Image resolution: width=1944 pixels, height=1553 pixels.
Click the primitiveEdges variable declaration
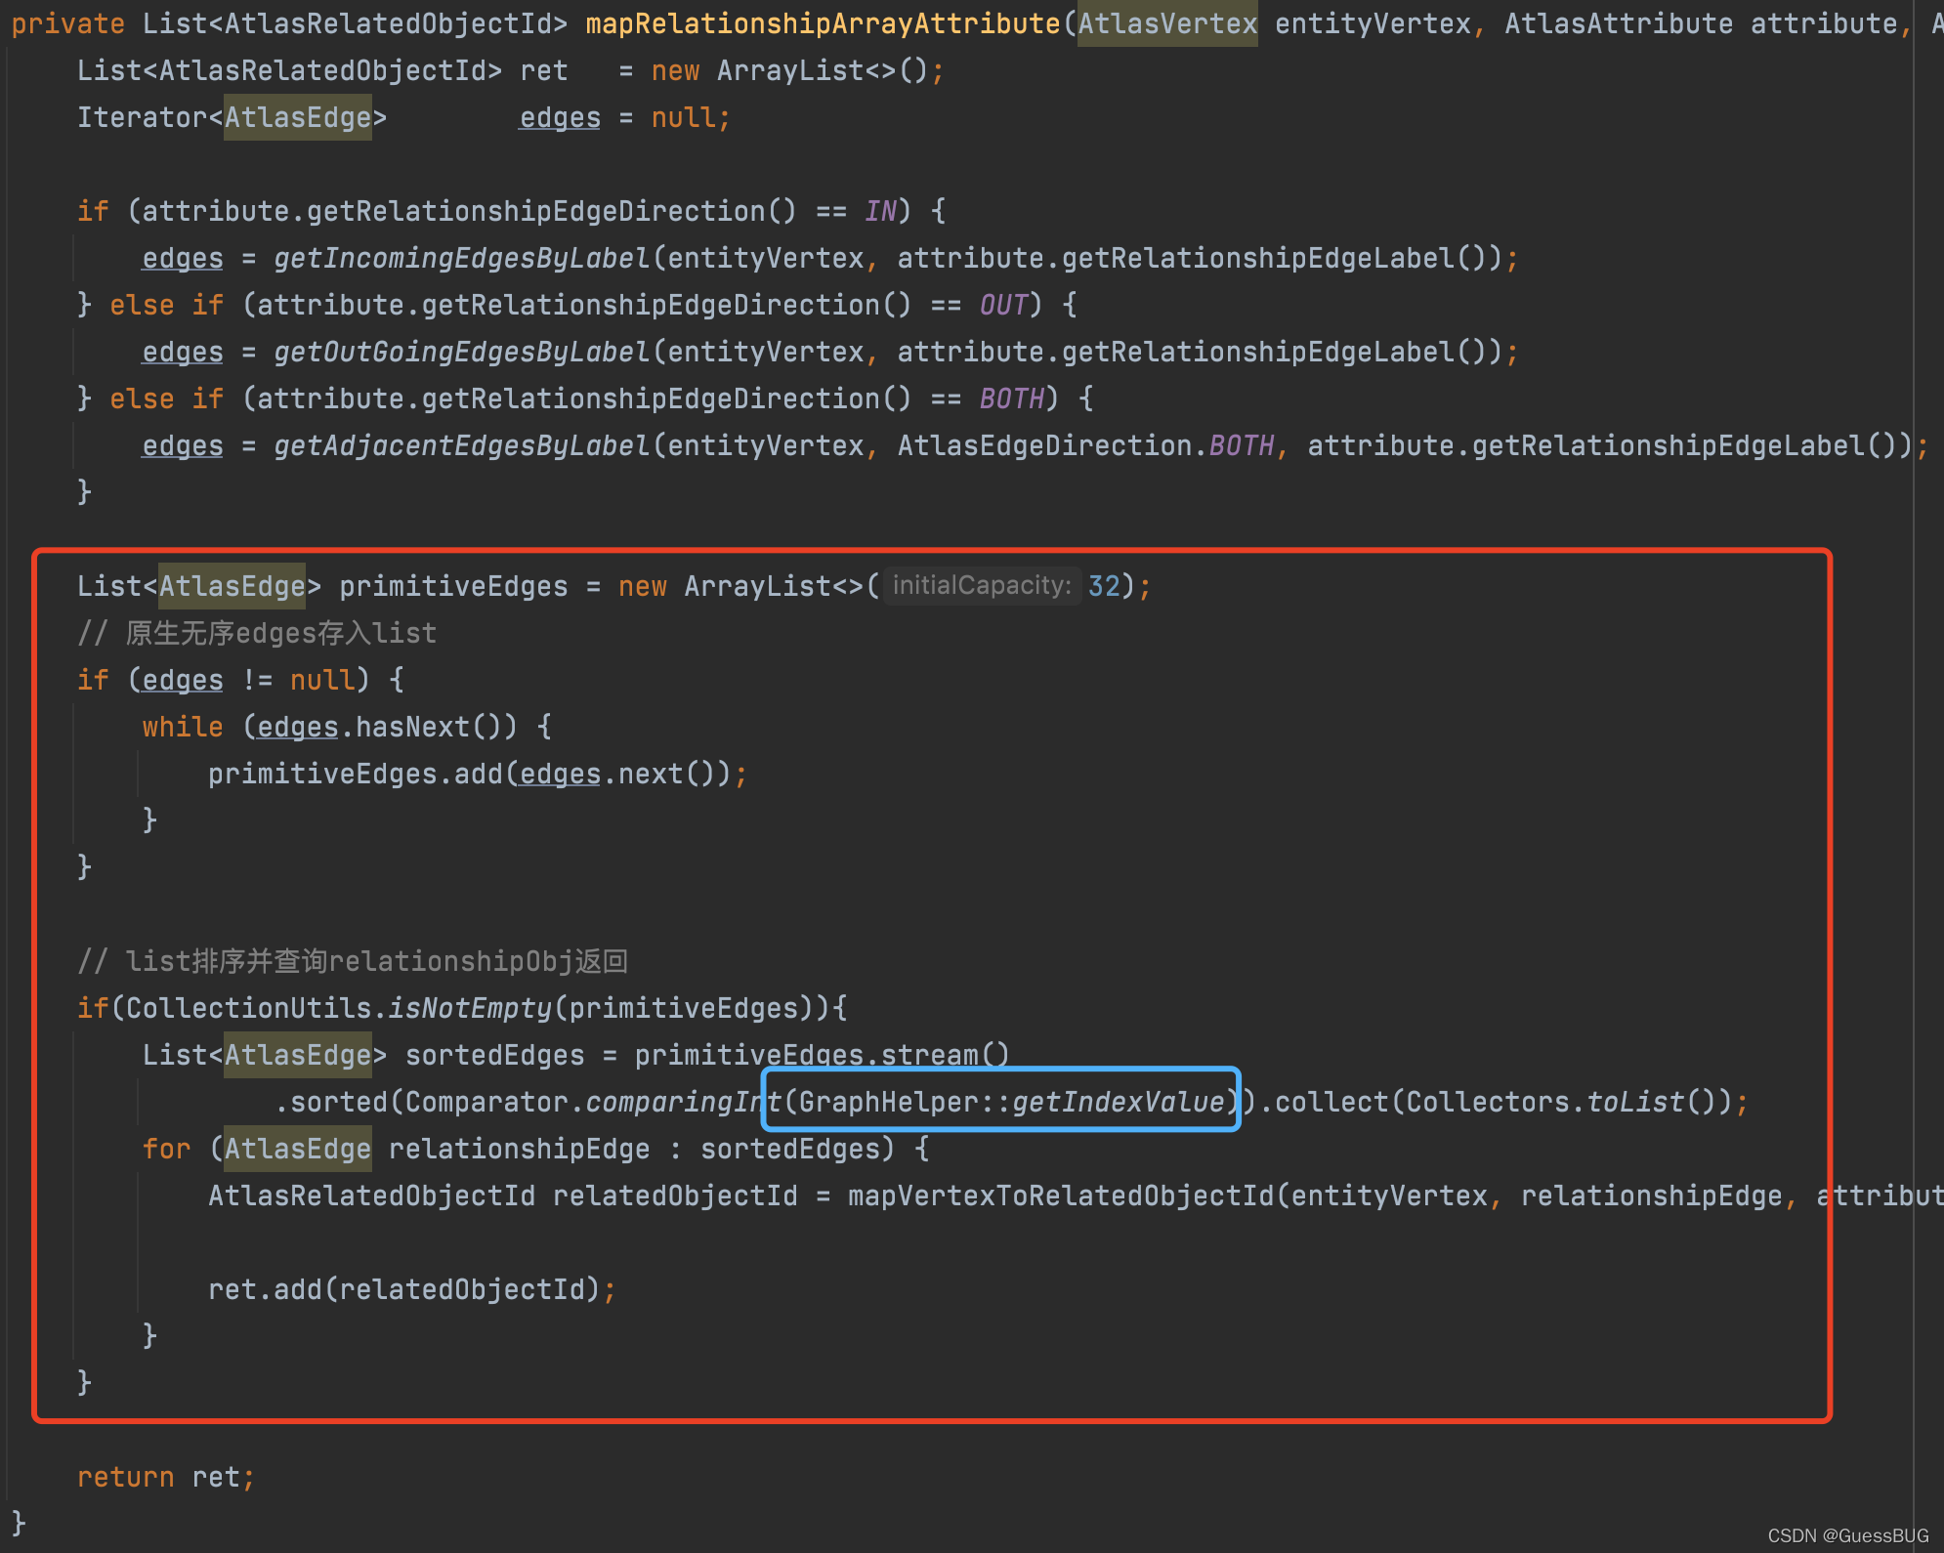(453, 586)
